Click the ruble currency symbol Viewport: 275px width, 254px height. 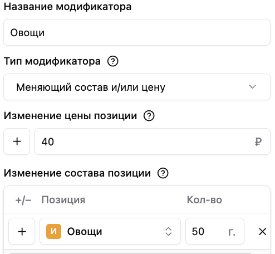pyautogui.click(x=258, y=141)
